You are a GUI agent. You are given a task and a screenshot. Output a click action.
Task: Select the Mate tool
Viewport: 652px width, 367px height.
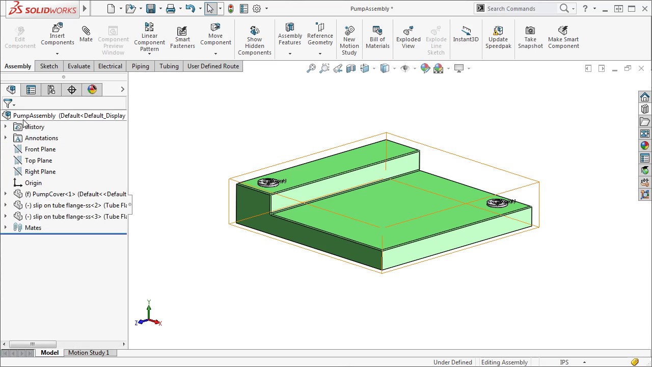86,34
